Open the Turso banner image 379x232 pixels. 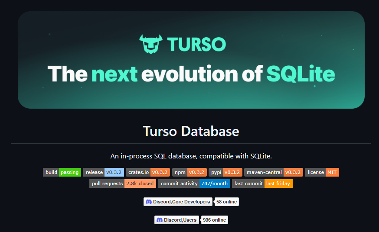coord(191,60)
